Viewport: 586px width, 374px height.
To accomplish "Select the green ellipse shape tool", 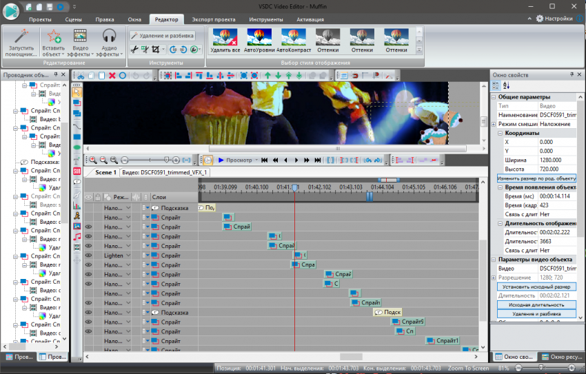I will click(x=77, y=148).
